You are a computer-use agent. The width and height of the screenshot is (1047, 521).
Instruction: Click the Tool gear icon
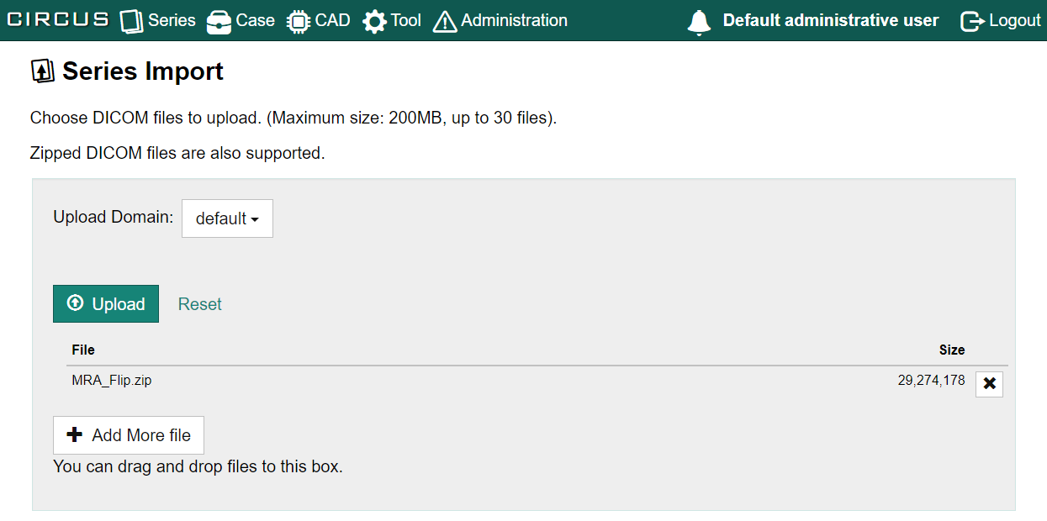coord(372,20)
